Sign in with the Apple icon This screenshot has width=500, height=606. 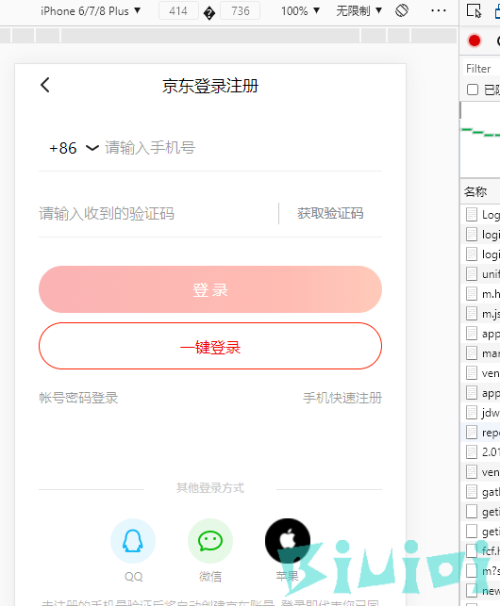pyautogui.click(x=288, y=541)
